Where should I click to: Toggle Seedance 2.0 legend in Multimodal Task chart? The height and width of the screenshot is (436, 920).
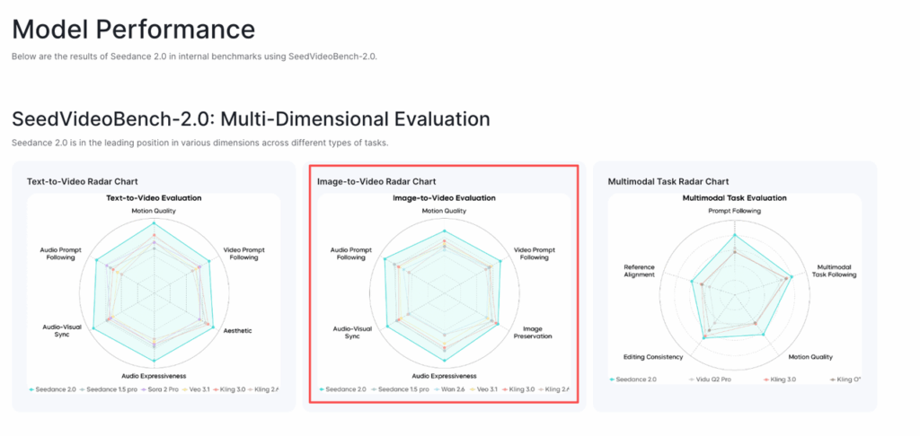point(633,379)
